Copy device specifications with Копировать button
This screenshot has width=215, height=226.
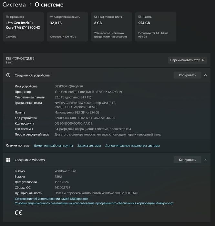coord(188,75)
